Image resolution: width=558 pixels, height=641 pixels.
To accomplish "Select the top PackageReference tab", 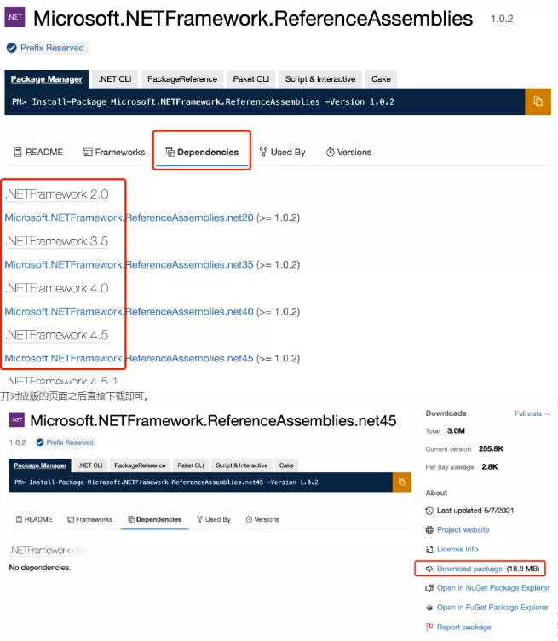I will (x=182, y=79).
